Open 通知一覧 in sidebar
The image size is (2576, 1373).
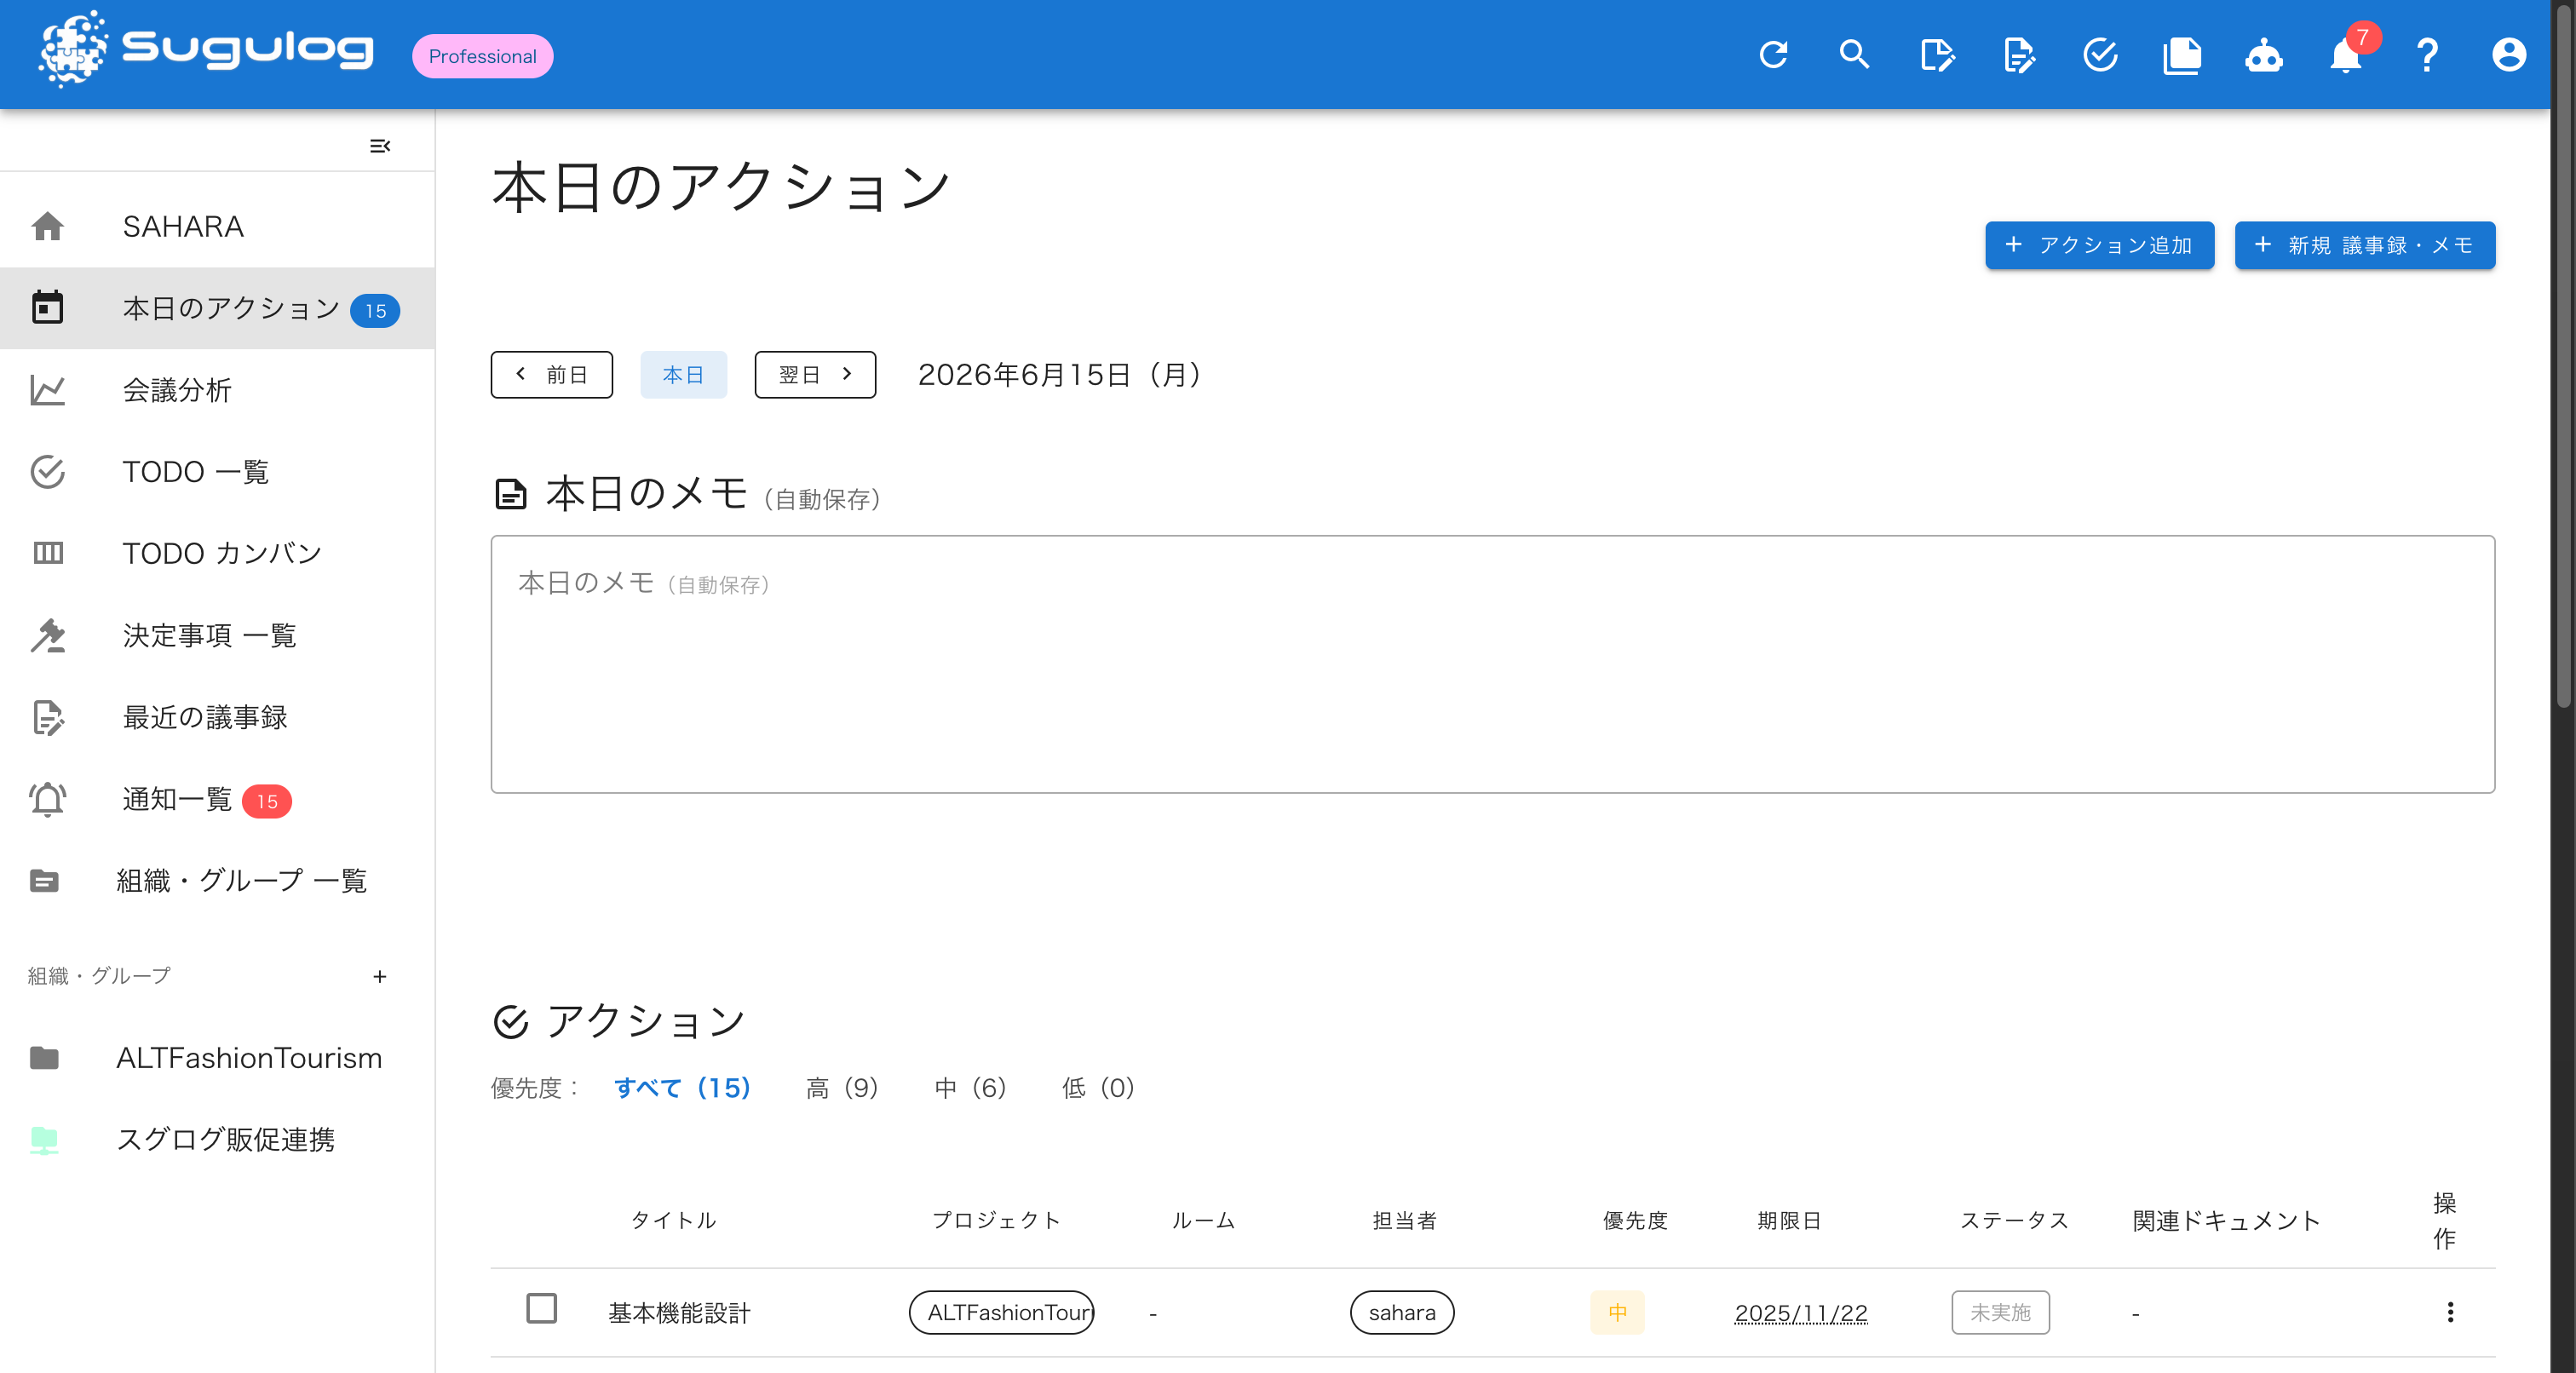(217, 799)
